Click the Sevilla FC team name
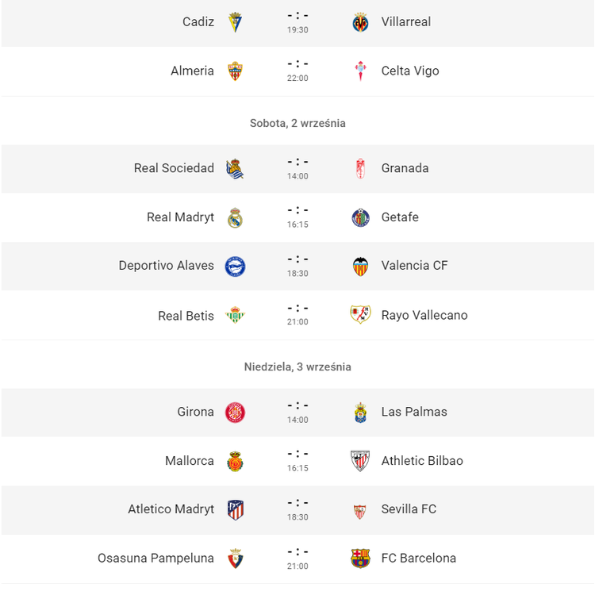 coord(409,509)
